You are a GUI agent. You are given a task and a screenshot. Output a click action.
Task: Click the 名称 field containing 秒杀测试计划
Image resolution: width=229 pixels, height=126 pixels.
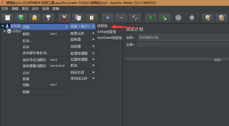click(183, 37)
